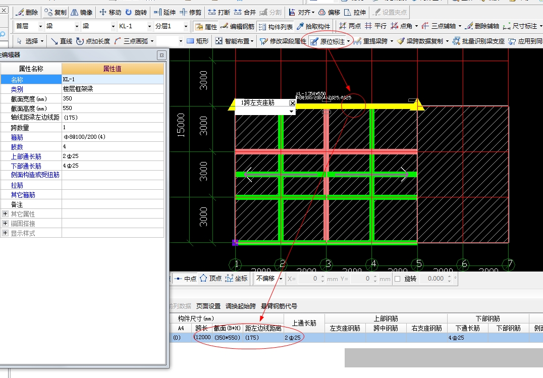Click the 删除 (delete) tool
543x378 pixels.
pos(27,13)
